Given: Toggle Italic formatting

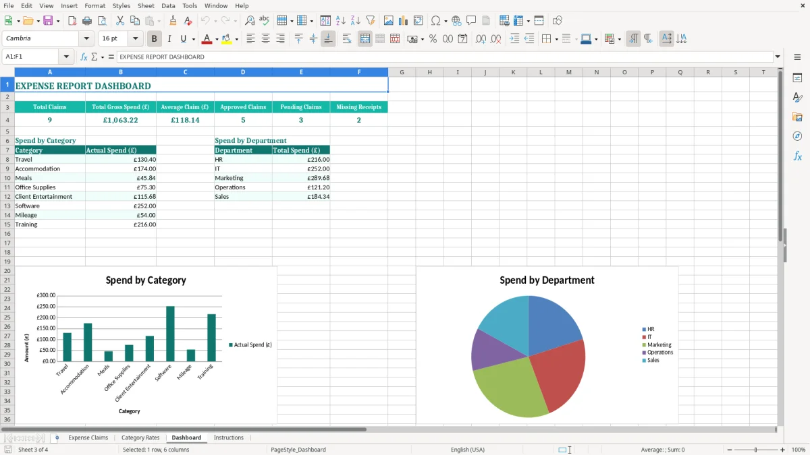Looking at the screenshot, I should pyautogui.click(x=169, y=39).
